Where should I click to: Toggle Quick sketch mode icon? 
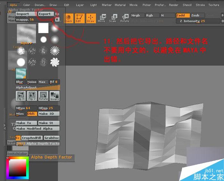[x=68, y=18]
